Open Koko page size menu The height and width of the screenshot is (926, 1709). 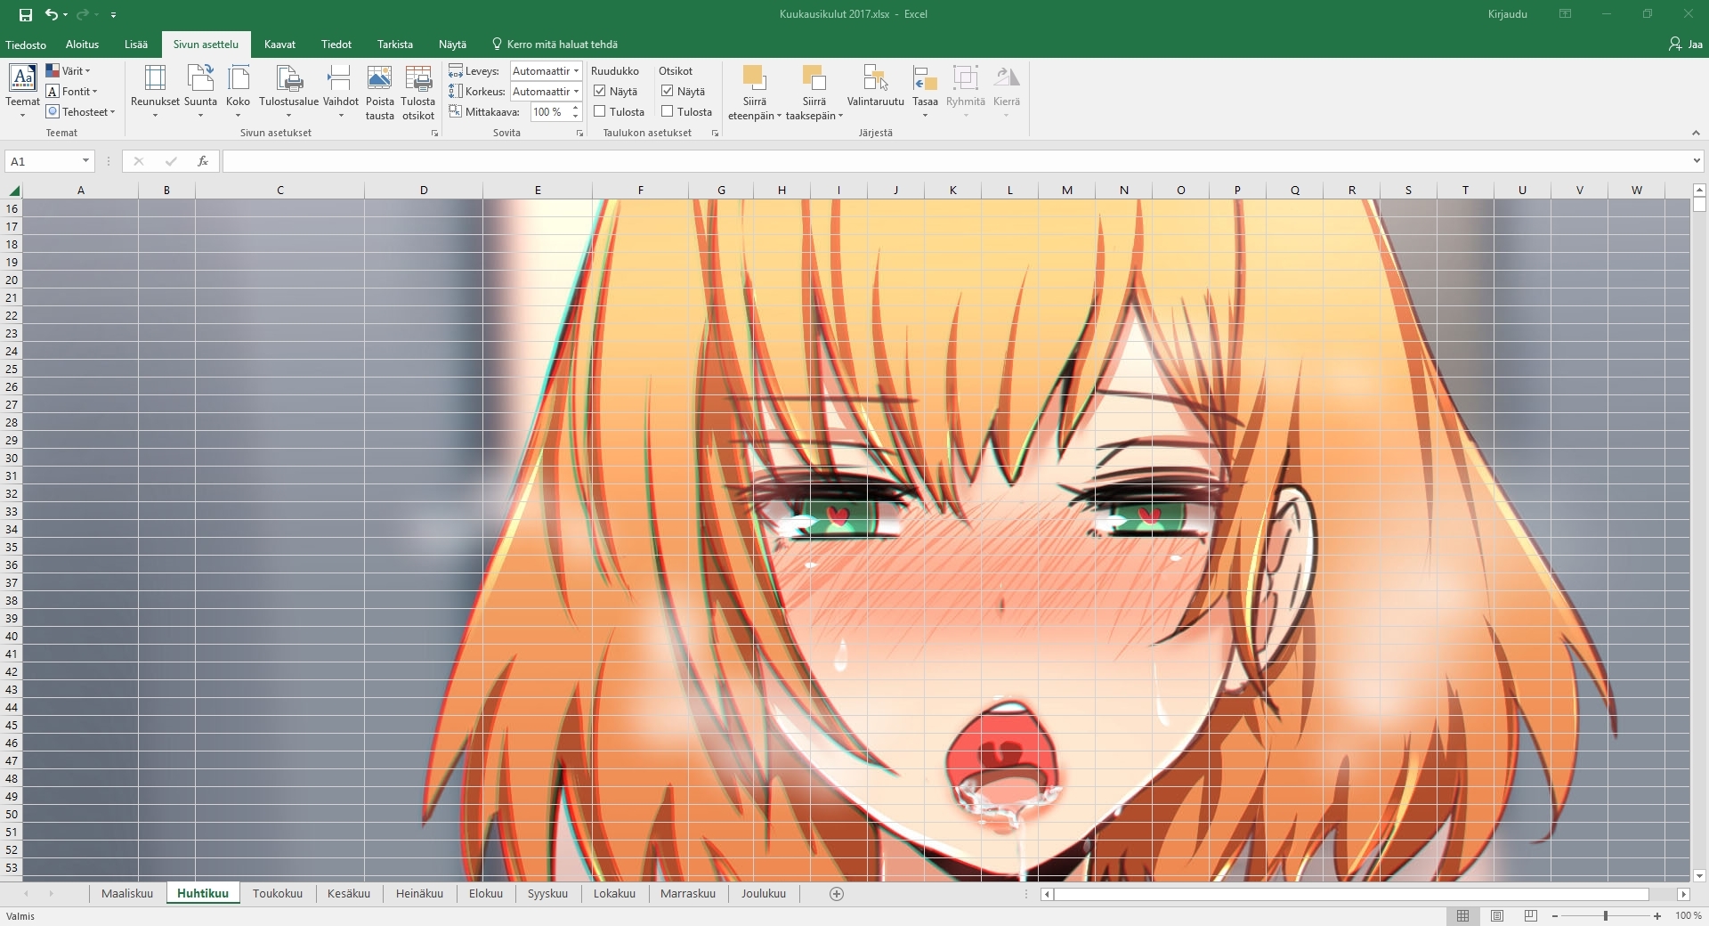point(238,91)
